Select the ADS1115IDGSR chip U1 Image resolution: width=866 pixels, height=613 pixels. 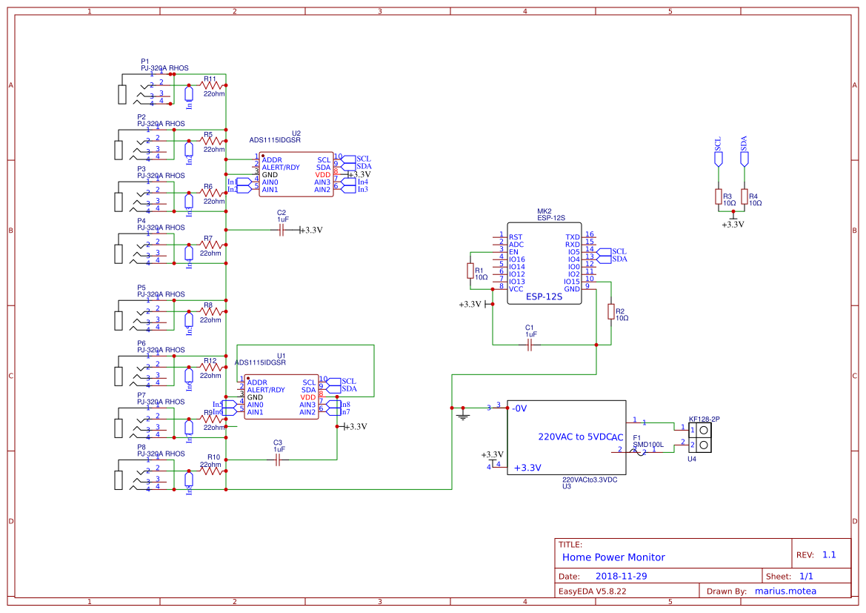click(280, 395)
